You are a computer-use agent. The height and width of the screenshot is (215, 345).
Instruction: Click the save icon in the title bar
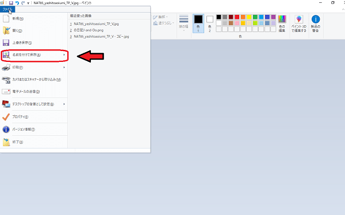point(11,3)
